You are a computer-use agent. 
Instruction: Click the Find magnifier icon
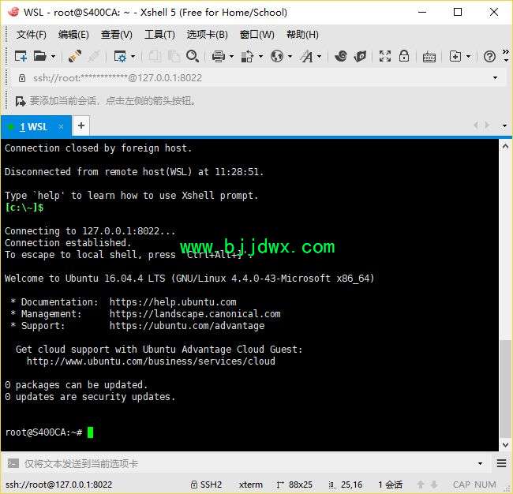point(193,56)
